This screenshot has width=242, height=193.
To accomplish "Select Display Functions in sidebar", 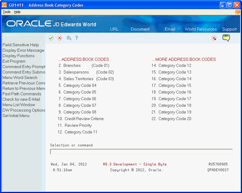I will tap(18, 56).
